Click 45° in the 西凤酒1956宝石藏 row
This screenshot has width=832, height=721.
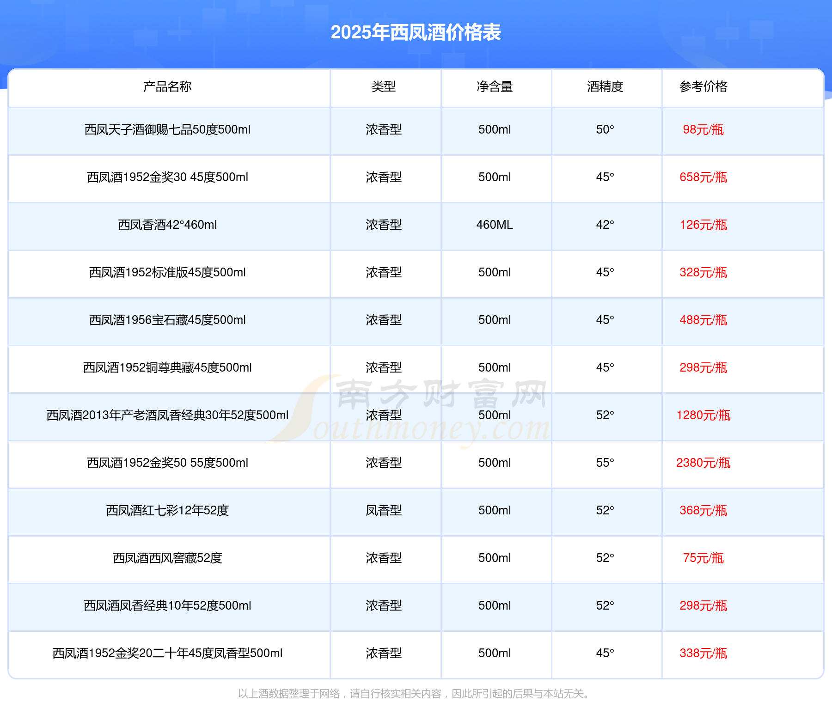(605, 320)
